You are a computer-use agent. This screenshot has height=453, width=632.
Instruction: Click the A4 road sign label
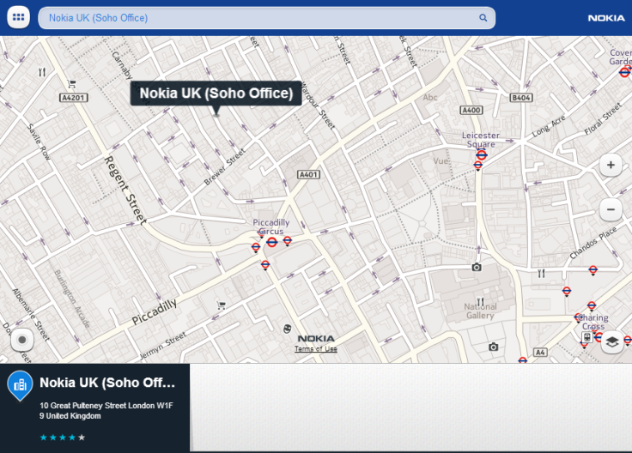540,353
